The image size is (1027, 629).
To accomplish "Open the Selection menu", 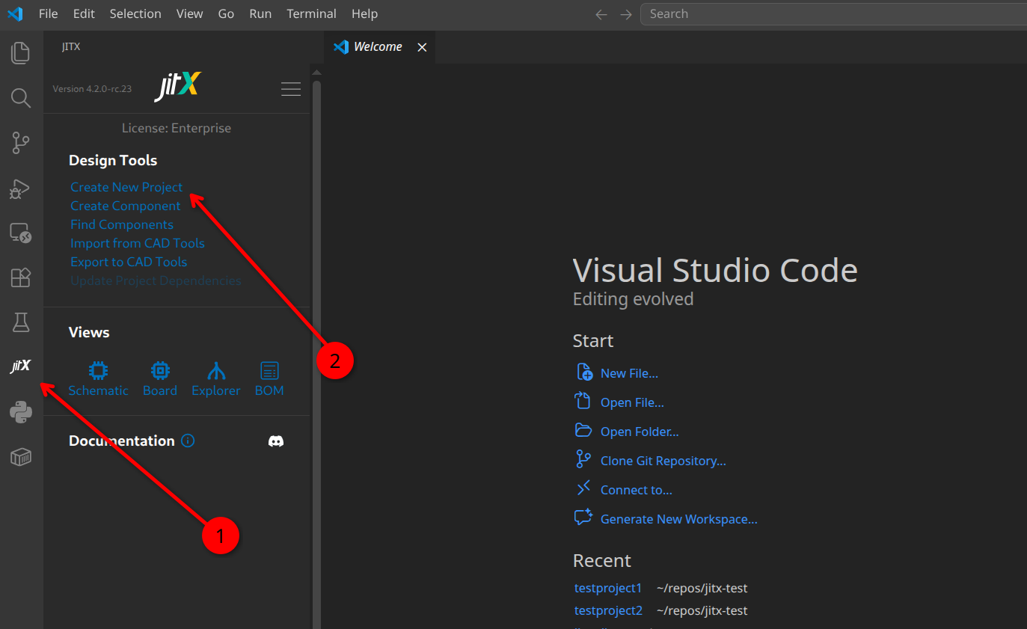I will 135,13.
